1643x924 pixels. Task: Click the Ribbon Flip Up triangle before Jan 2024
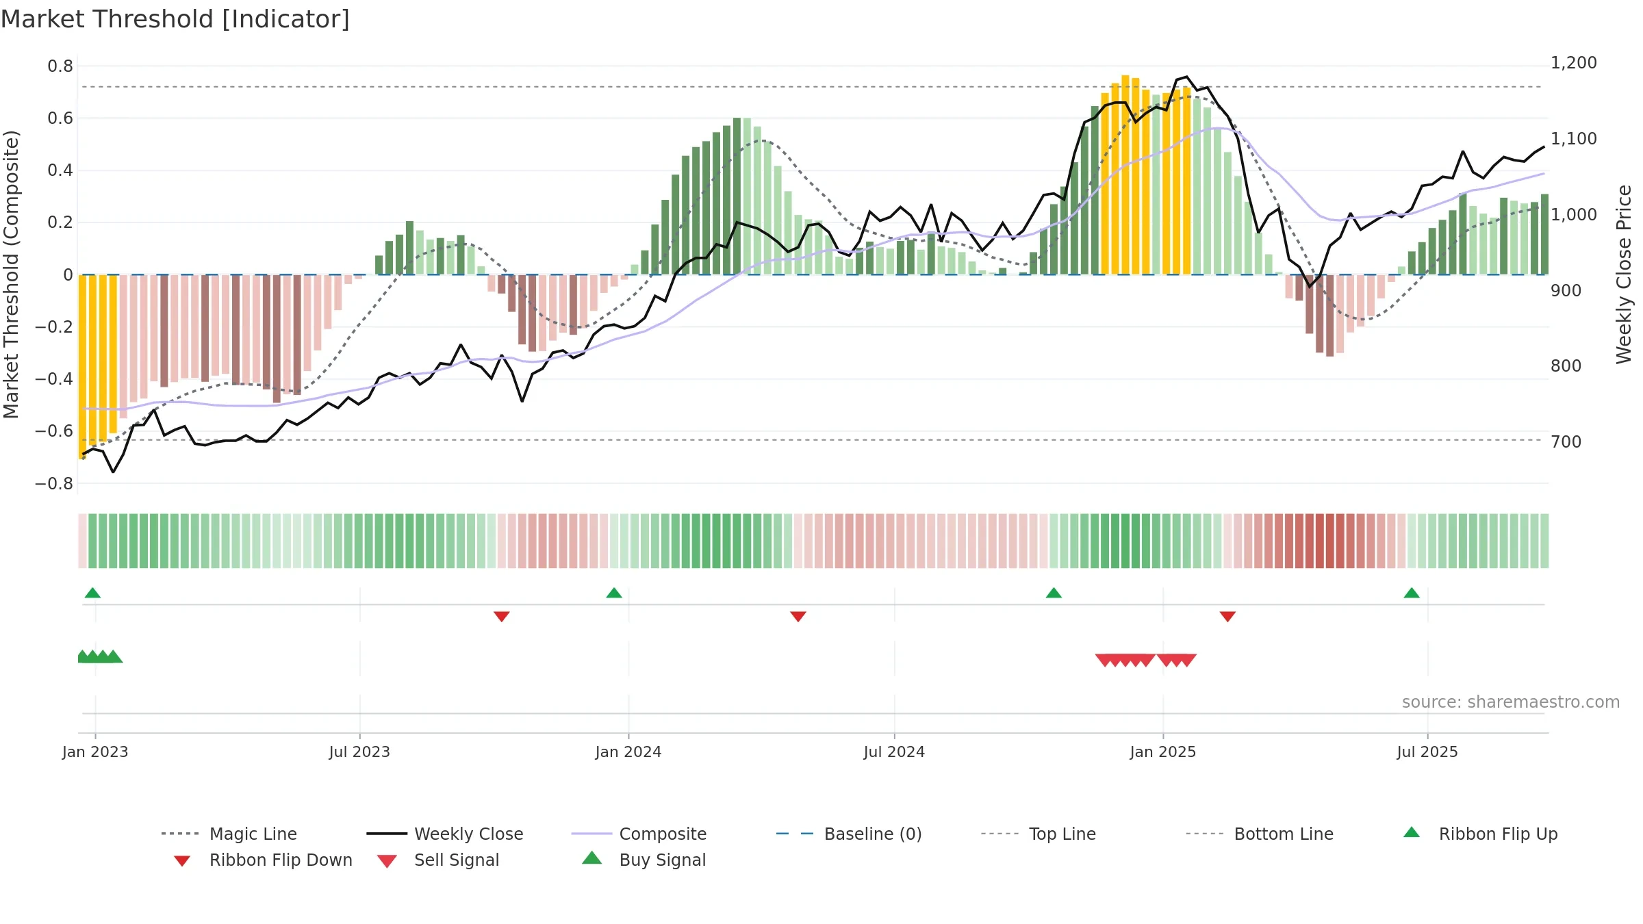pyautogui.click(x=614, y=593)
